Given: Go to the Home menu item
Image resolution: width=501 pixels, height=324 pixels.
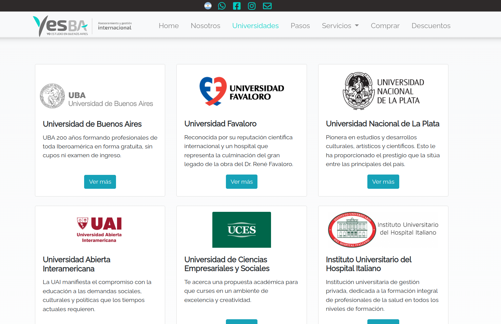Looking at the screenshot, I should [169, 26].
